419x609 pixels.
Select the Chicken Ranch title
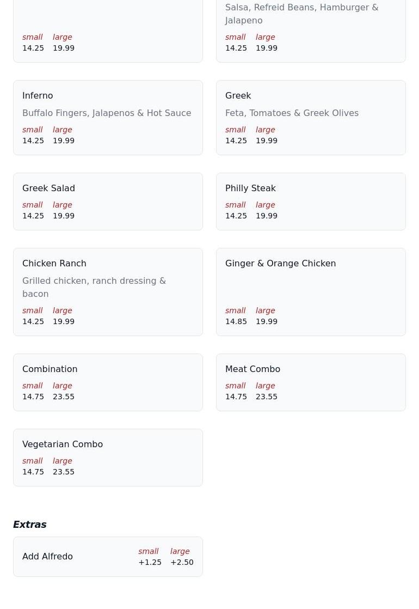(x=54, y=263)
